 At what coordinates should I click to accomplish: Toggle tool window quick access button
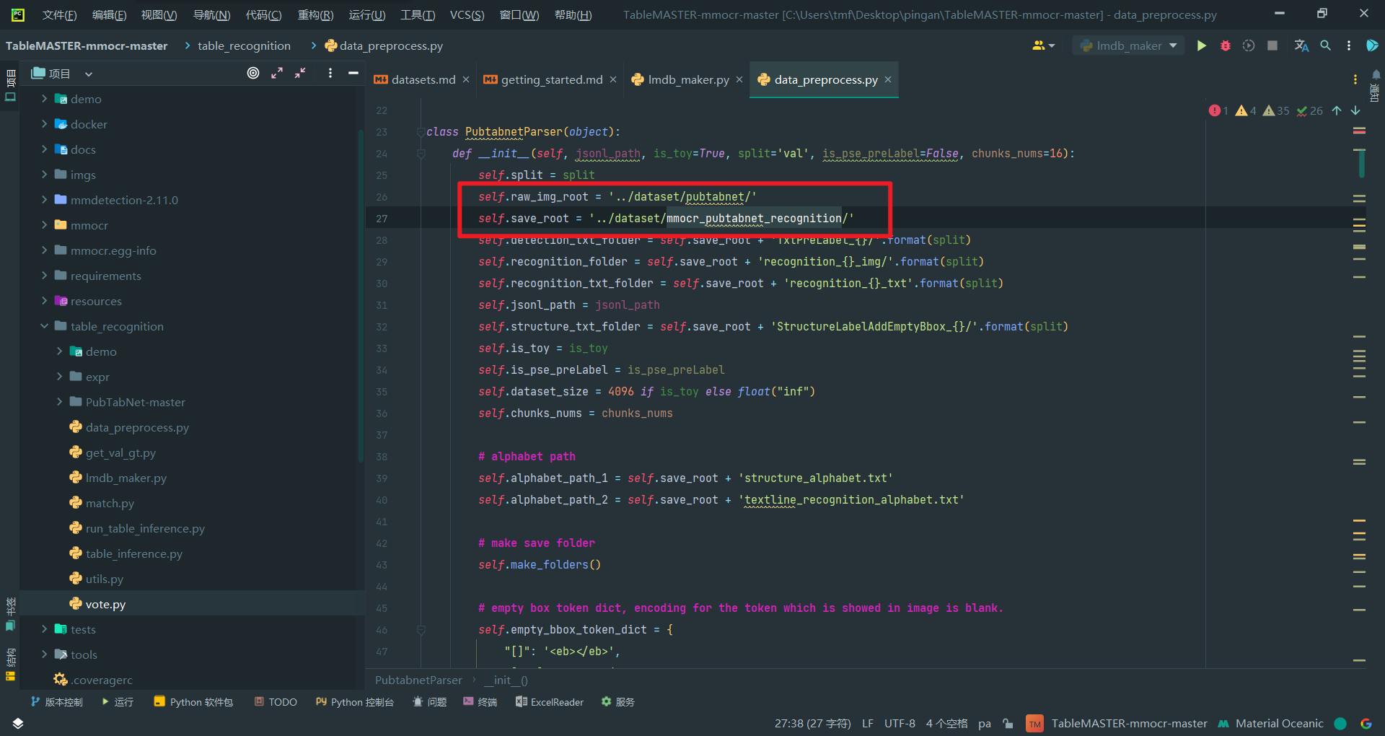click(18, 723)
